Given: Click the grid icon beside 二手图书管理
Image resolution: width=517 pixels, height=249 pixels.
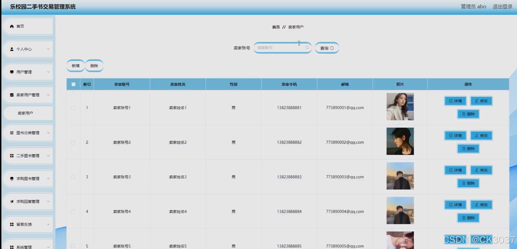Looking at the screenshot, I should 12,156.
